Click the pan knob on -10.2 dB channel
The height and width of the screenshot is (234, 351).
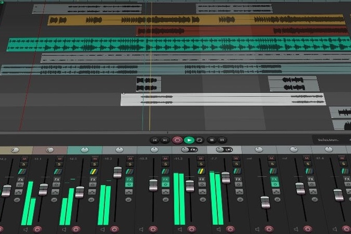pos(119,150)
